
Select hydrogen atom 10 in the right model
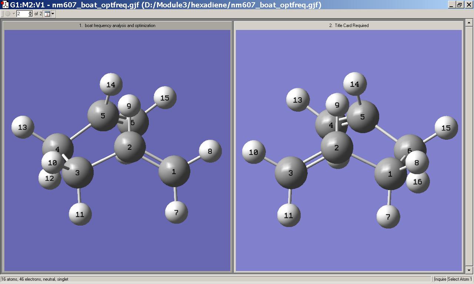[254, 152]
